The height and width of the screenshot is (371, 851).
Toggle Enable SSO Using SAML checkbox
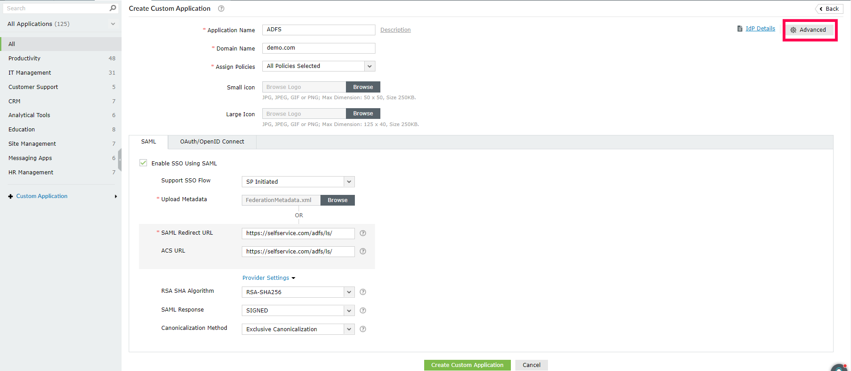143,163
